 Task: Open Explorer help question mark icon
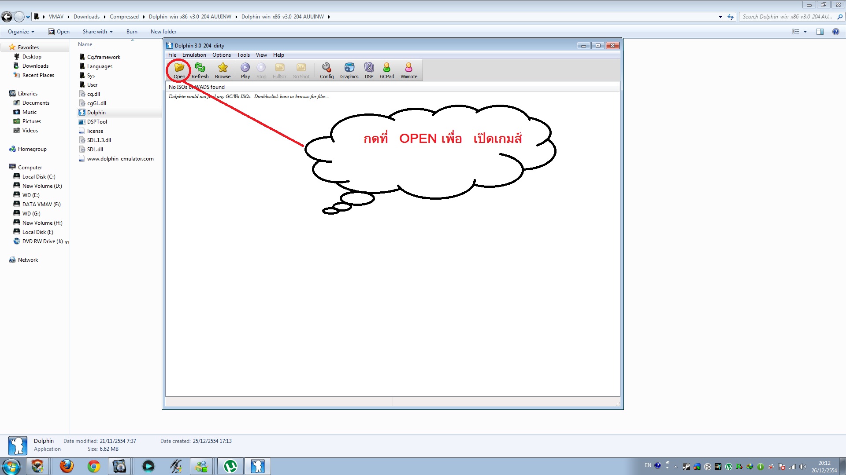pos(835,32)
